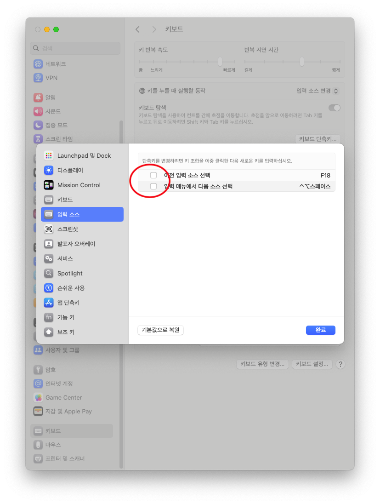Image resolution: width=380 pixels, height=504 pixels.
Task: Open the 키보드 단축키... button
Action: (318, 139)
